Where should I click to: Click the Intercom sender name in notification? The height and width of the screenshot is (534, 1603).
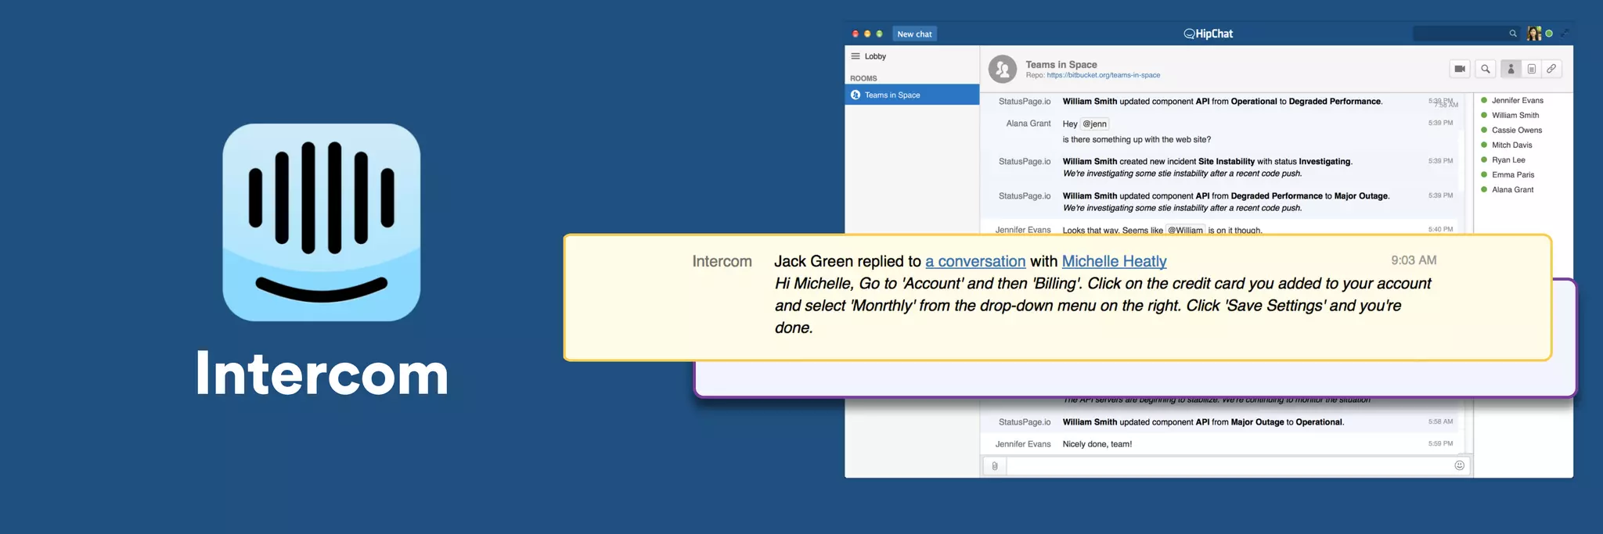coord(722,261)
